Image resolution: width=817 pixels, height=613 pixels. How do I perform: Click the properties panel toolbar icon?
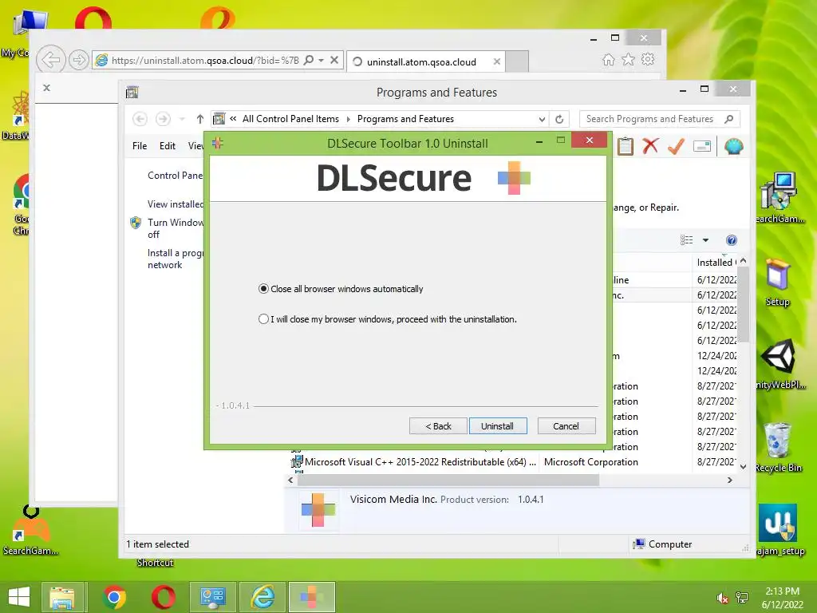coord(702,147)
